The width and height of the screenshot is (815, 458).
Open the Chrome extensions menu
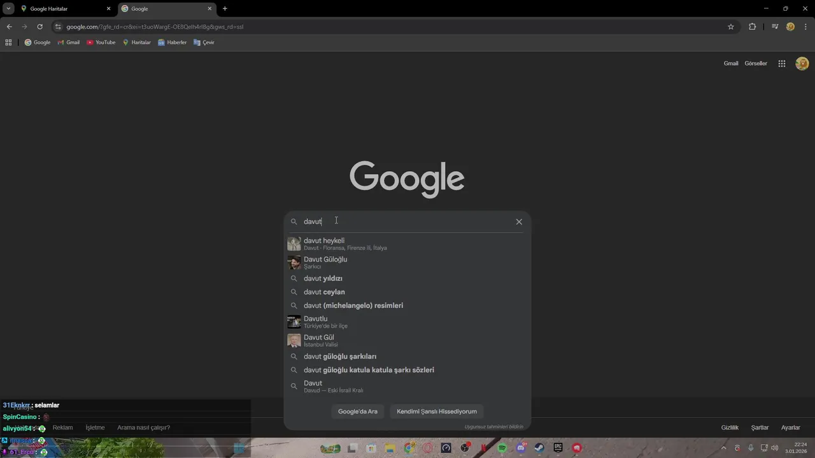pyautogui.click(x=752, y=27)
